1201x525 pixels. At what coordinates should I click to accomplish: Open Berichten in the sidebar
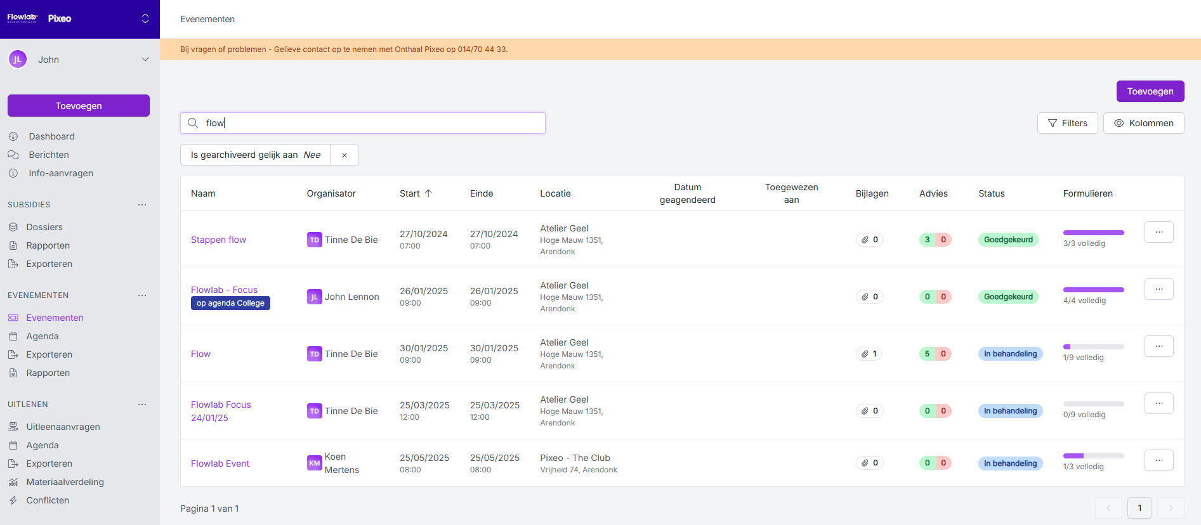48,155
